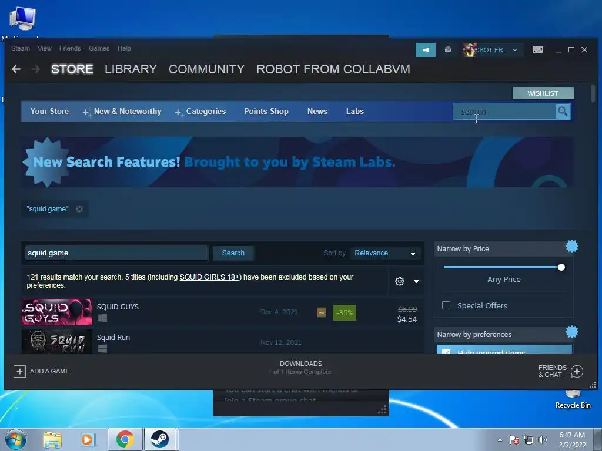This screenshot has height=451, width=602.
Task: Click the volume speaker tray icon
Action: coord(543,440)
